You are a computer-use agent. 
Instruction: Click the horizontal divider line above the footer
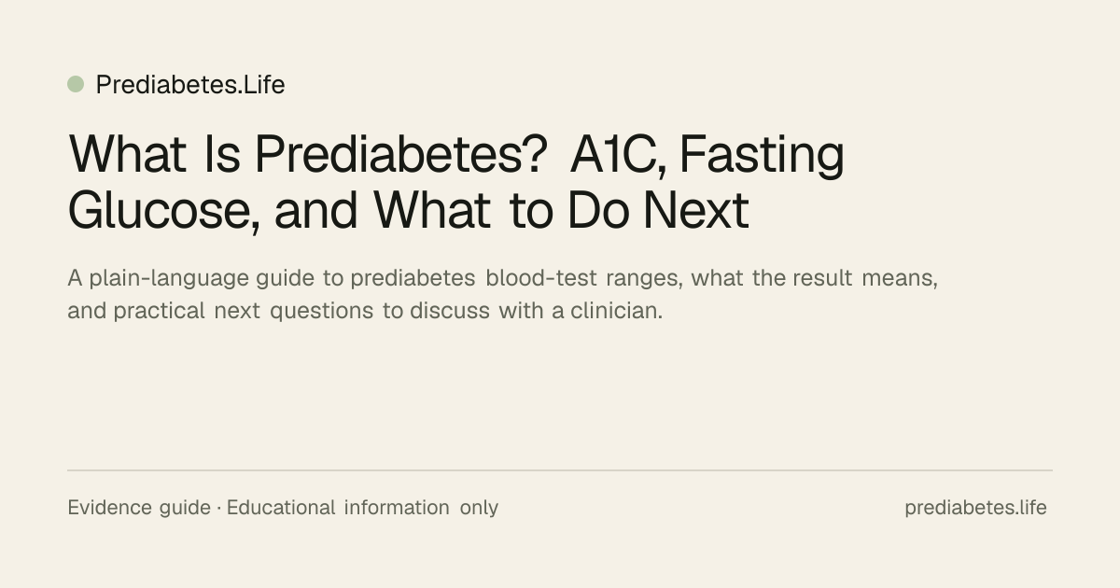coord(560,470)
